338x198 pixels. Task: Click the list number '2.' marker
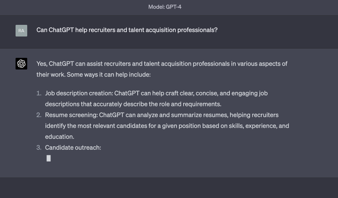39,115
